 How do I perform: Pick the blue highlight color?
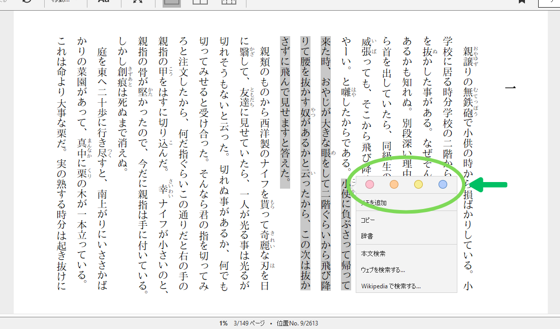tap(443, 185)
